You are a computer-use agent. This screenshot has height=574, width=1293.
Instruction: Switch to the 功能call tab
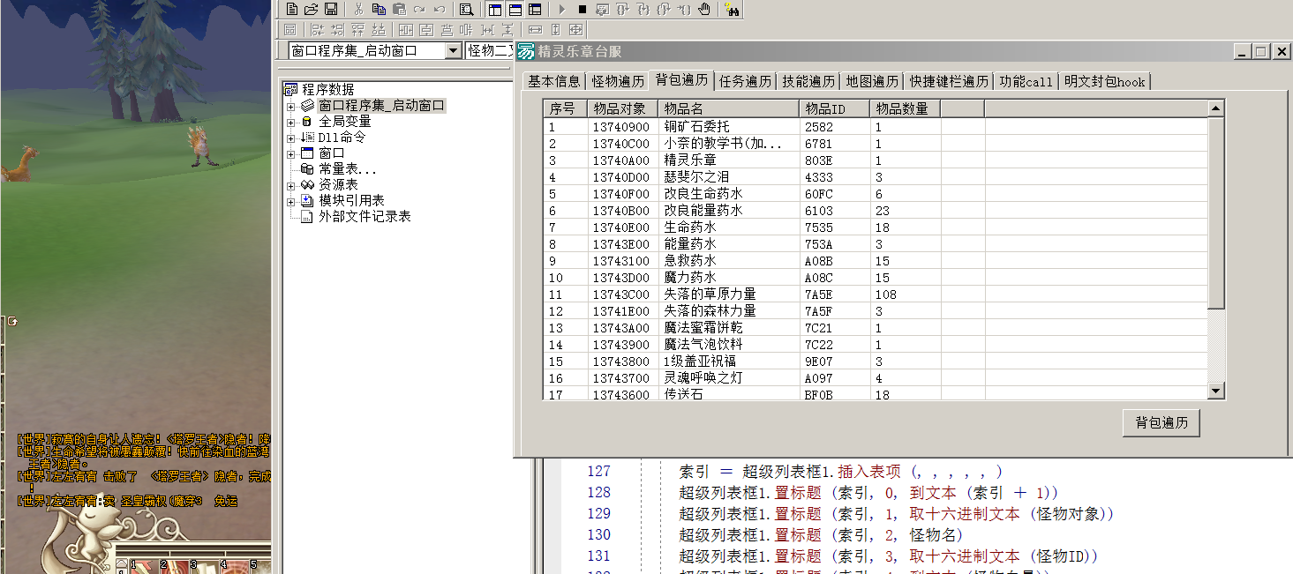[x=1026, y=81]
